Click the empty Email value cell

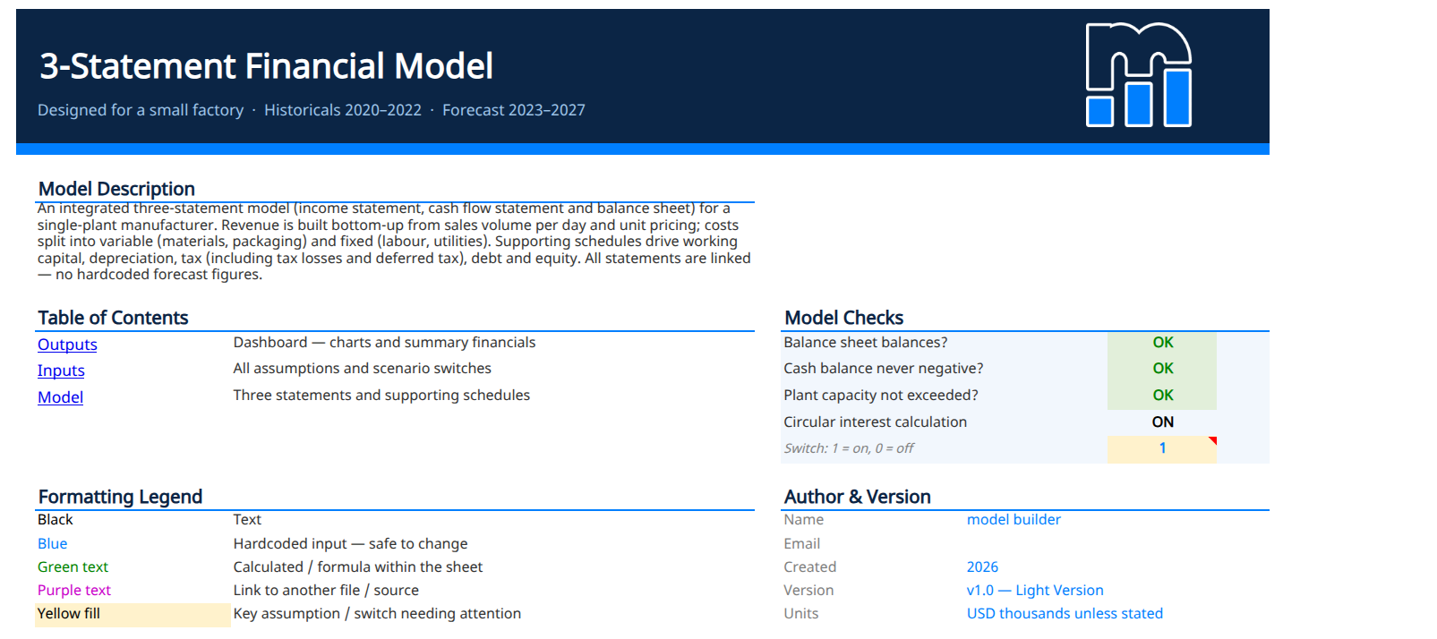point(1116,544)
